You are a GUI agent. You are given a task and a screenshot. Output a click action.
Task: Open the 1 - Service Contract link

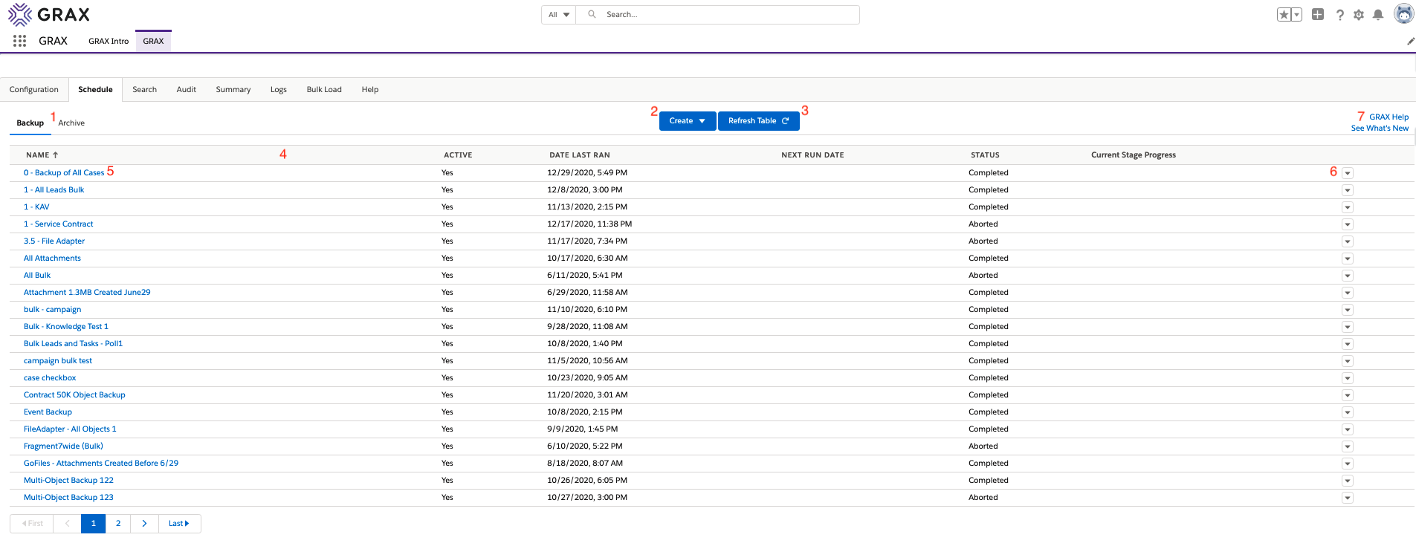coord(58,224)
